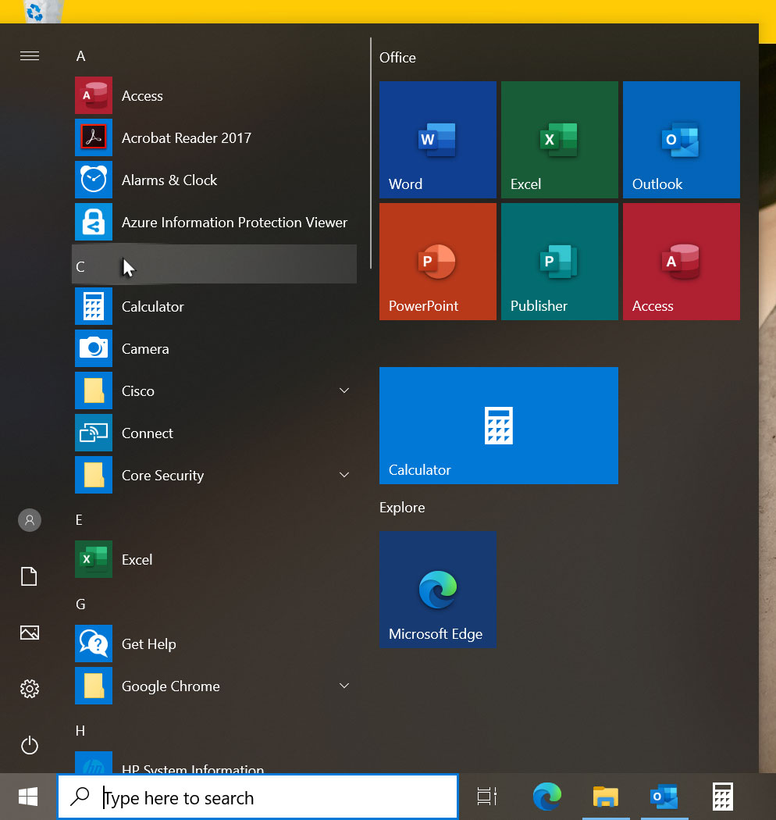Open Alarms & Clock app
The image size is (776, 820).
(169, 180)
